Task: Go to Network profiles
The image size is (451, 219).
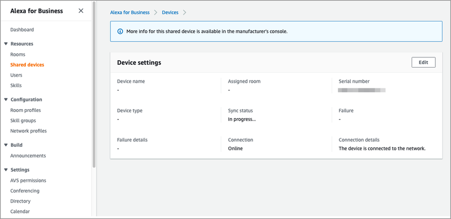Action: [x=28, y=131]
